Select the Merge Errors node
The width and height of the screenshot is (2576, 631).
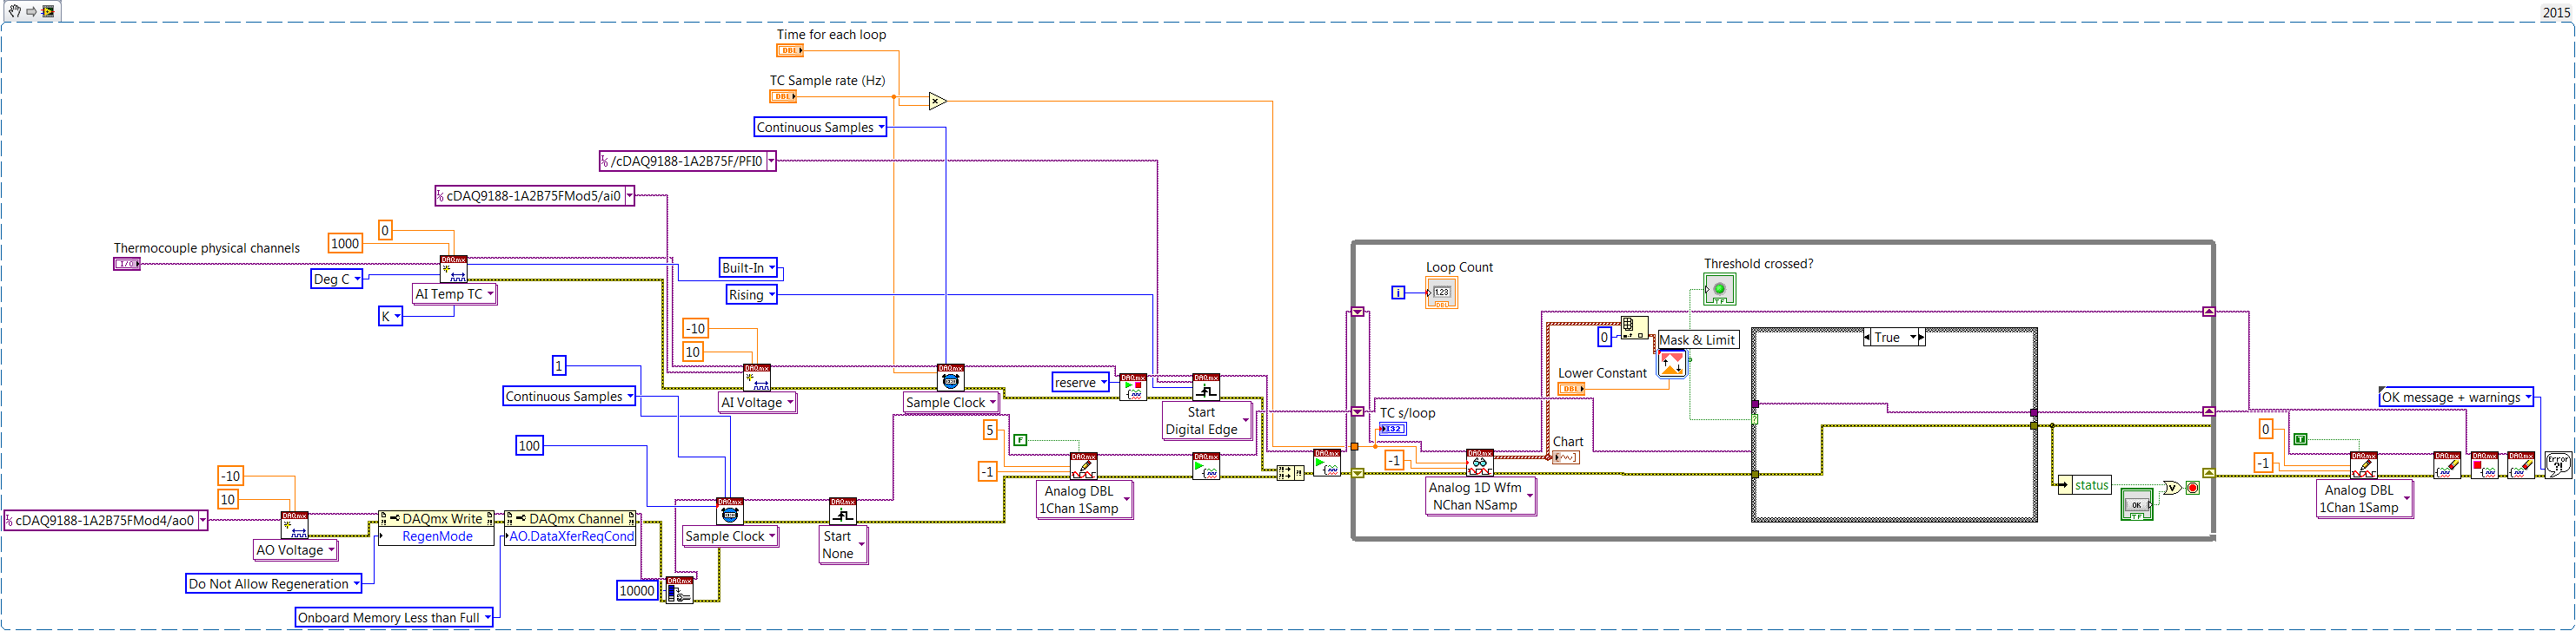[x=1290, y=473]
